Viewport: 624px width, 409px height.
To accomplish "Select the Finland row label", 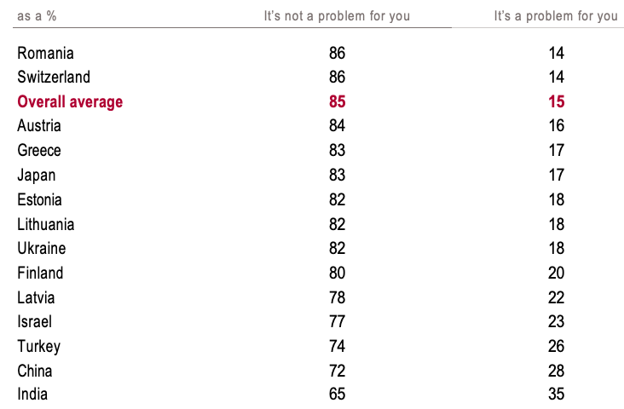I will coord(40,273).
